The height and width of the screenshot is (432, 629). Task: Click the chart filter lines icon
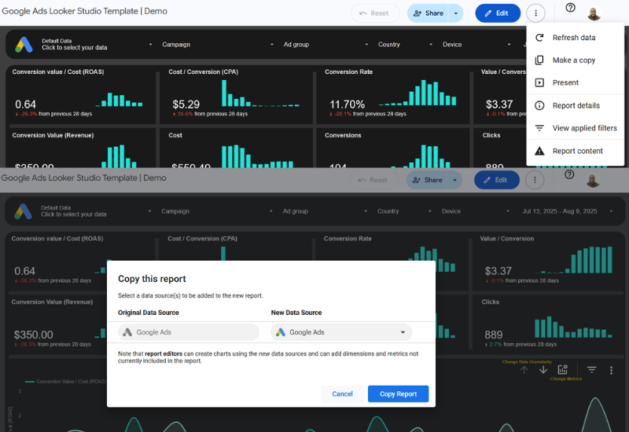[x=592, y=369]
